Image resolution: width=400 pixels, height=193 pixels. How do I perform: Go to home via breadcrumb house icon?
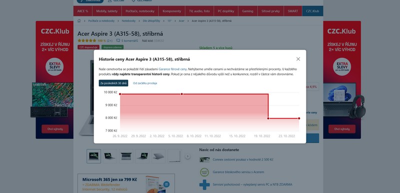79,21
